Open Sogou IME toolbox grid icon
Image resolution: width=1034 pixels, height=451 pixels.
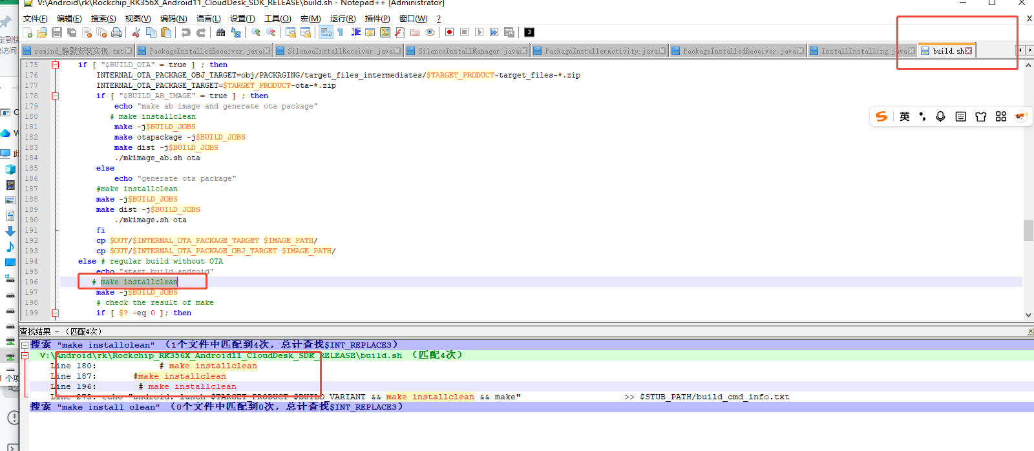[x=1001, y=116]
